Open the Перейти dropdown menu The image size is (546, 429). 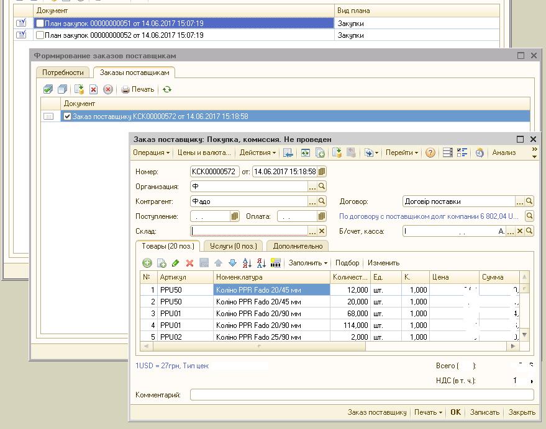[402, 153]
